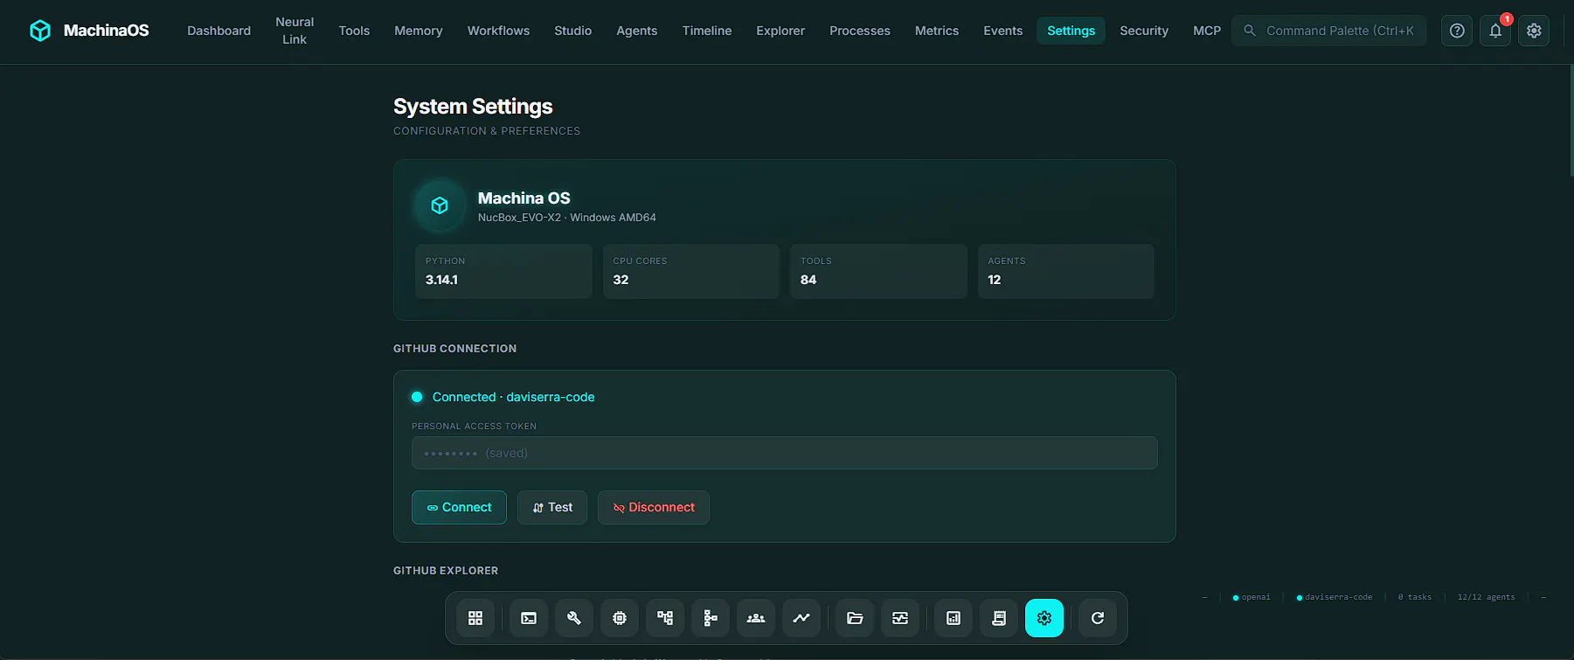The height and width of the screenshot is (660, 1574).
Task: Click the red Disconnect button
Action: point(654,508)
